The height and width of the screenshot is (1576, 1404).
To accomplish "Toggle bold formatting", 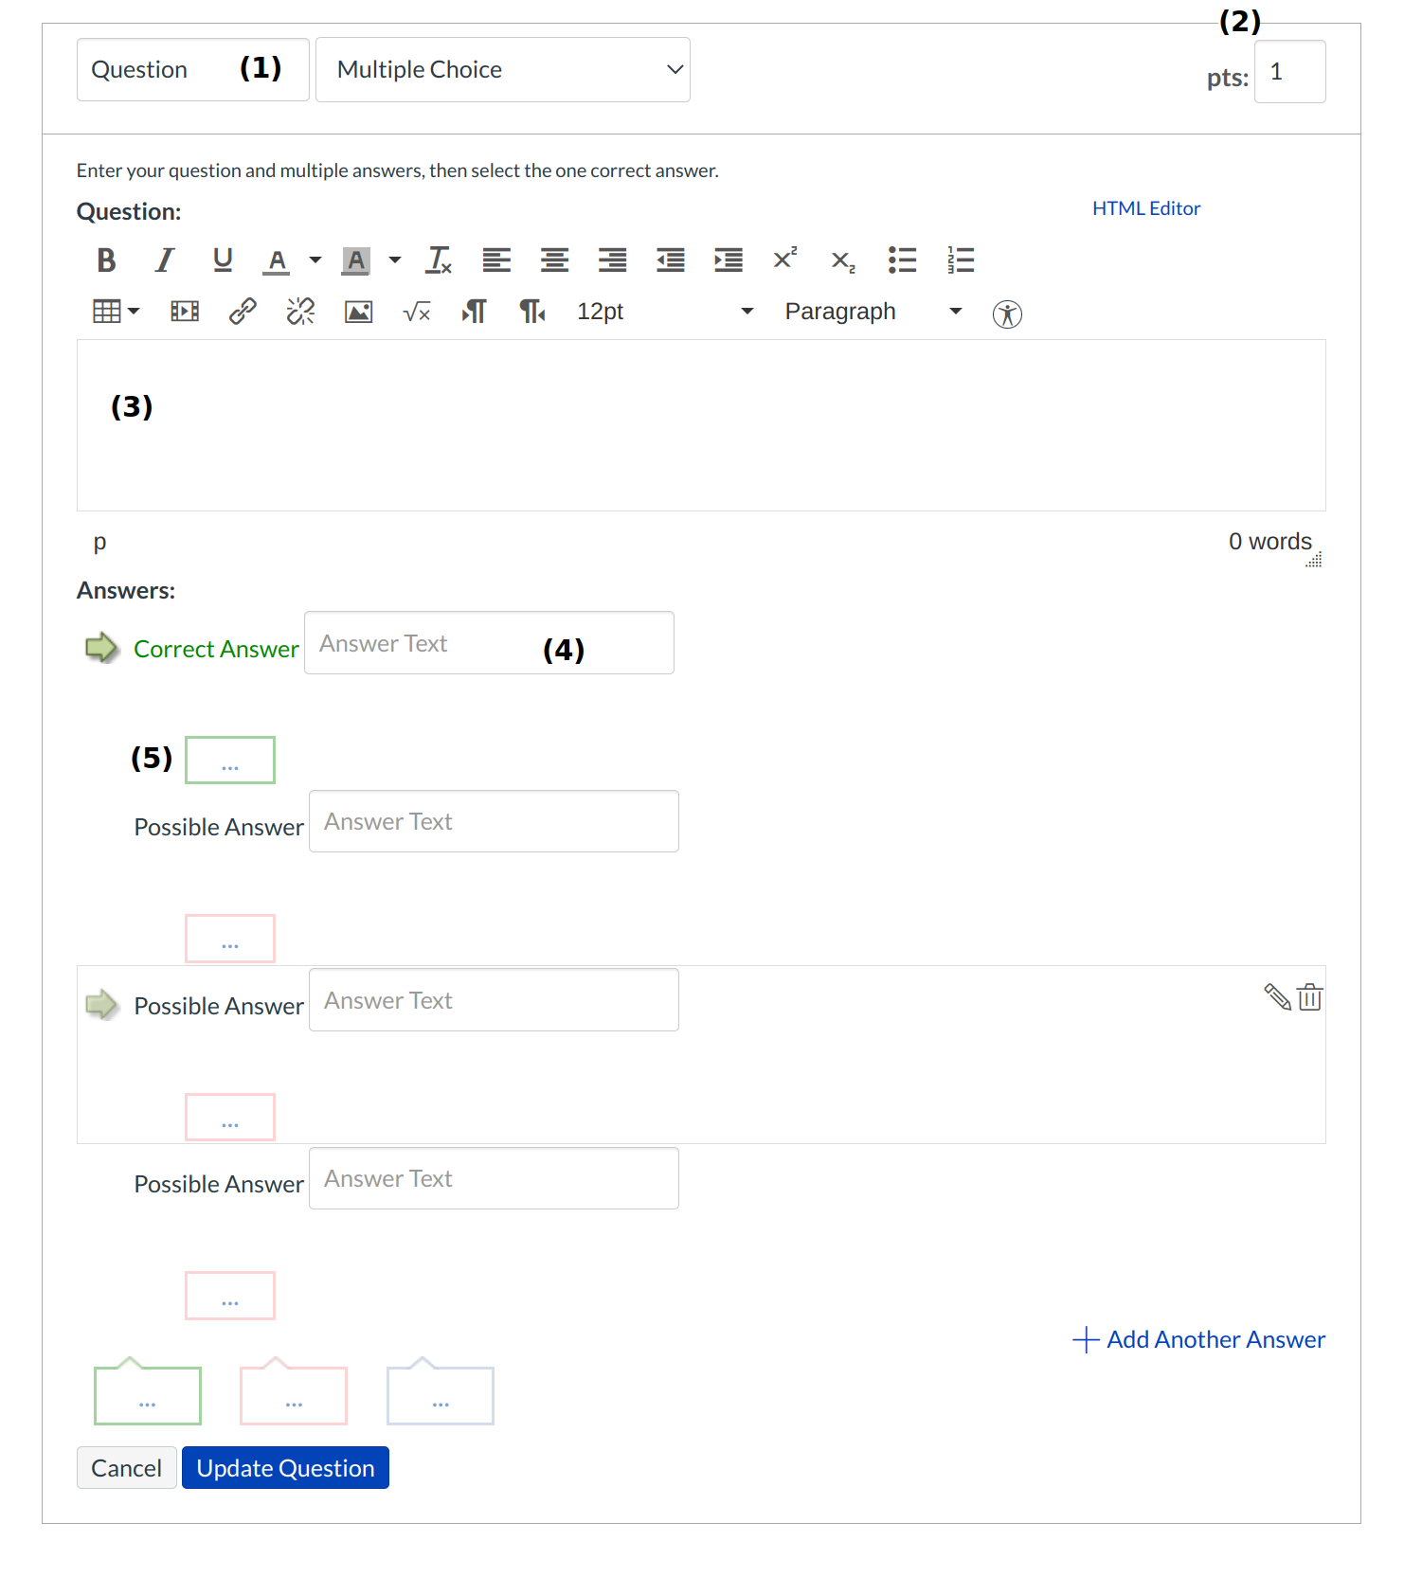I will coord(106,260).
